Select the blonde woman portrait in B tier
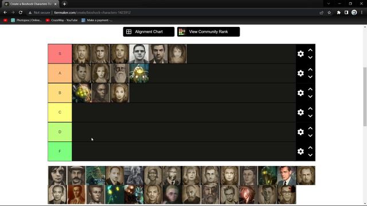This screenshot has width=367, height=206. [x=120, y=93]
